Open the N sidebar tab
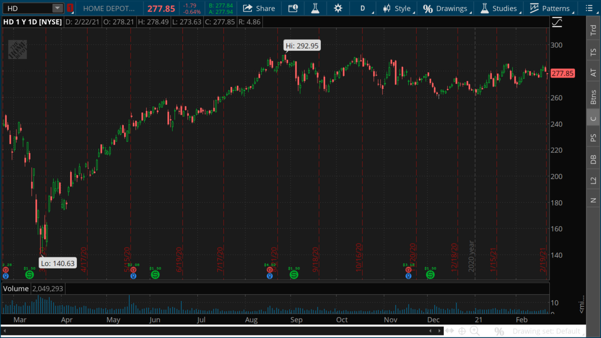The height and width of the screenshot is (338, 601). click(593, 200)
